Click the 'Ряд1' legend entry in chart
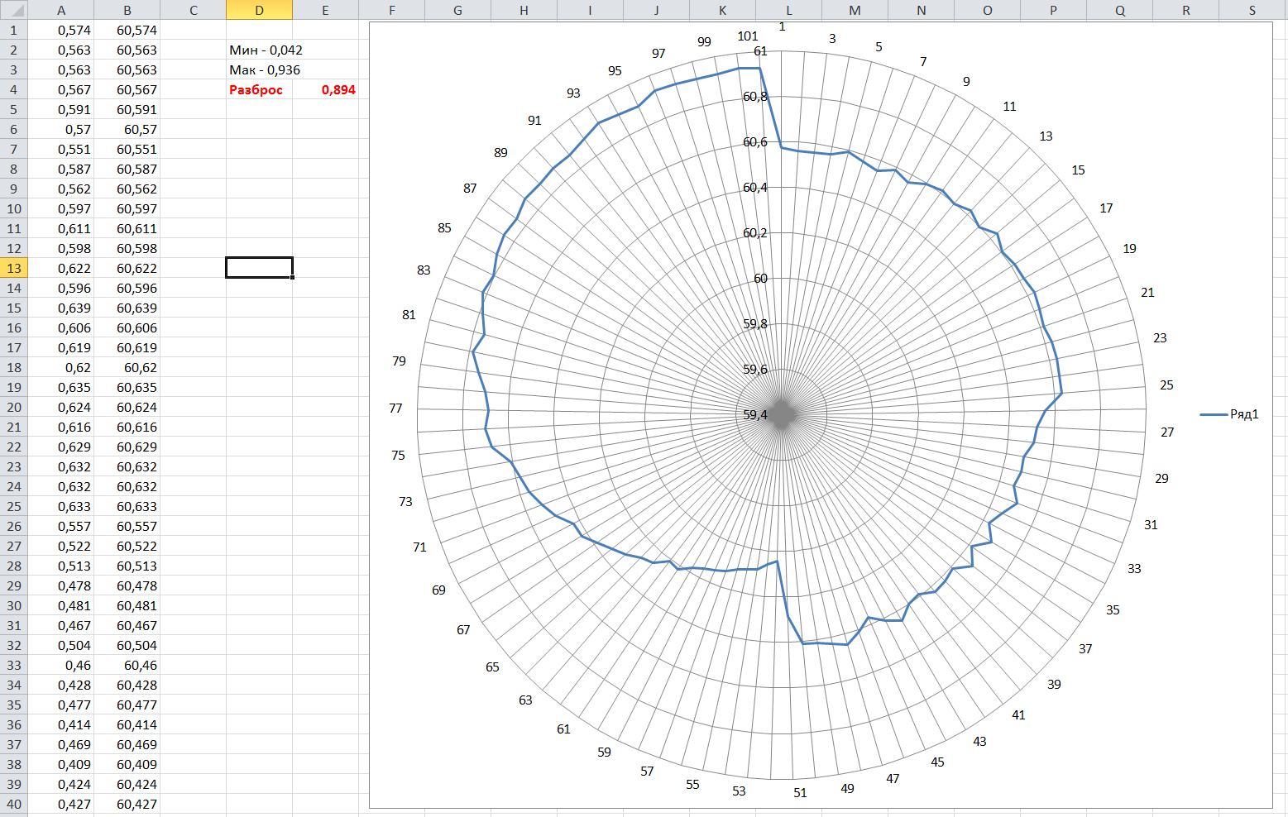 click(x=1230, y=414)
